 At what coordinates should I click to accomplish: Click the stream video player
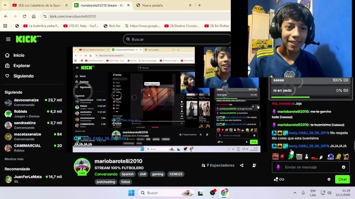pos(166,99)
